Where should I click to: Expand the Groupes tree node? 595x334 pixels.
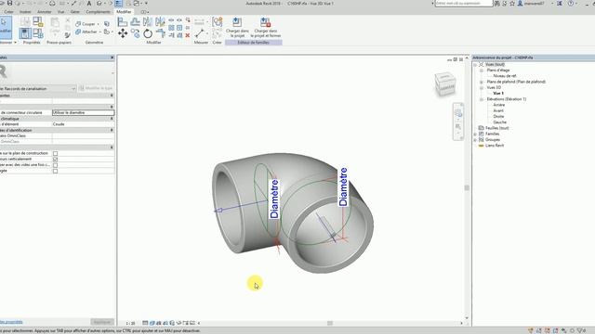pos(475,140)
